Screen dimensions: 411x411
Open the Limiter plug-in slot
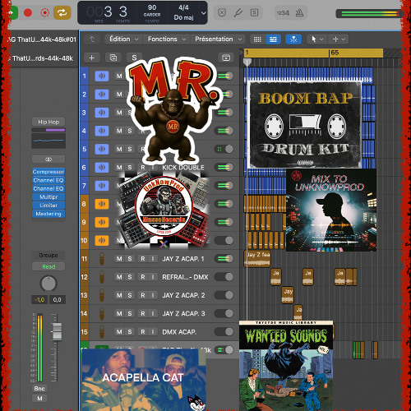[48, 205]
